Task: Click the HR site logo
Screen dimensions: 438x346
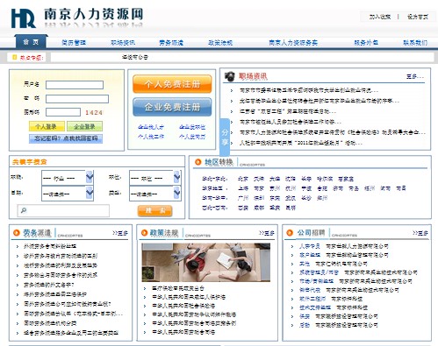Action: coord(24,18)
